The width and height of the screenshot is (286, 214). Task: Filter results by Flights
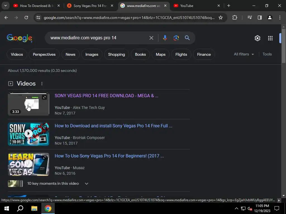click(x=181, y=54)
